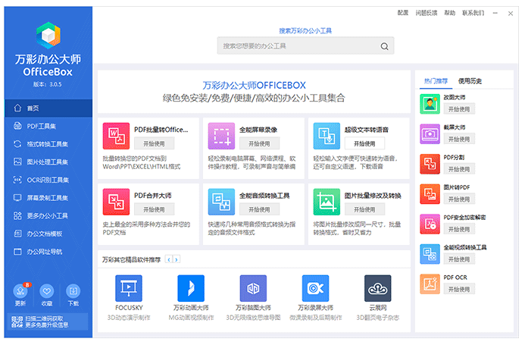Click the 更新 update icon
The width and height of the screenshot is (525, 345).
point(20,293)
